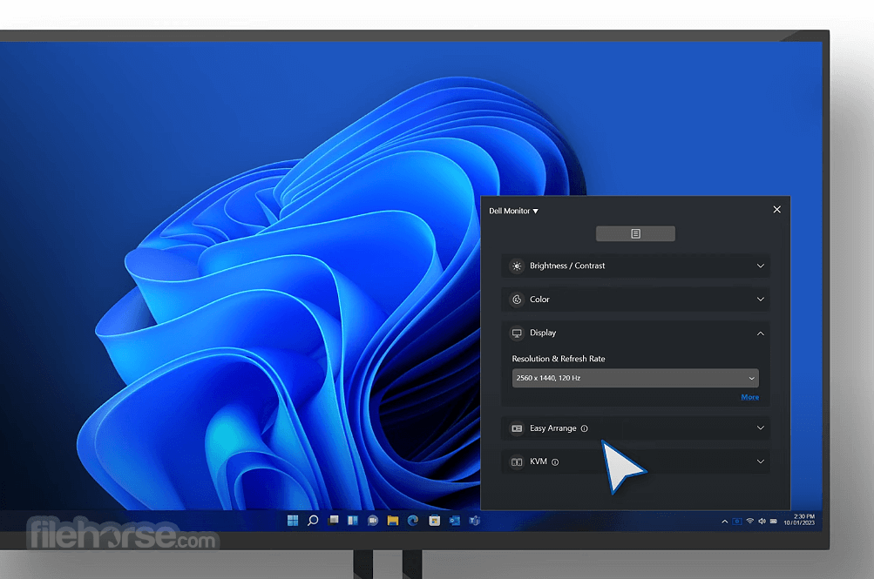Open Outlook from taskbar

(454, 521)
